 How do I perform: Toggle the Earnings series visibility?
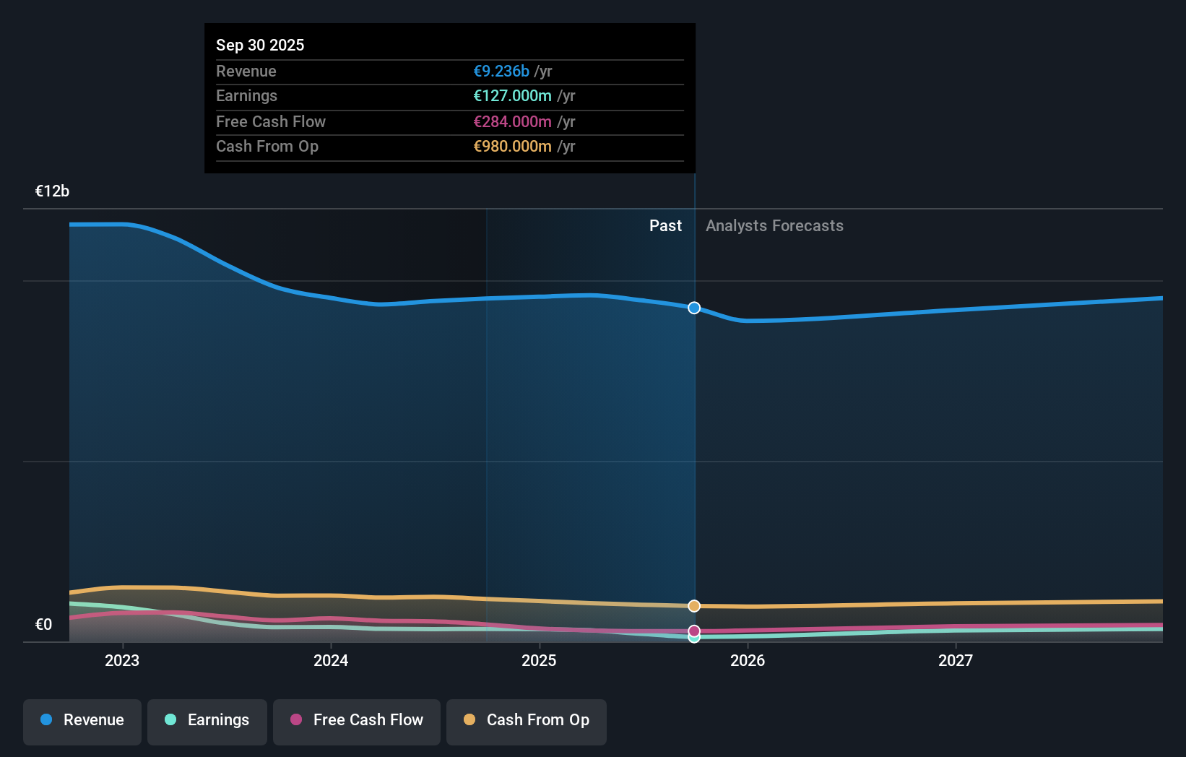tap(207, 721)
